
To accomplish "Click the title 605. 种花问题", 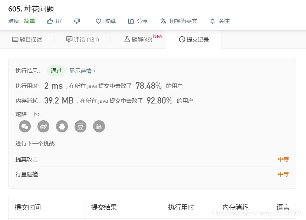I will (31, 9).
